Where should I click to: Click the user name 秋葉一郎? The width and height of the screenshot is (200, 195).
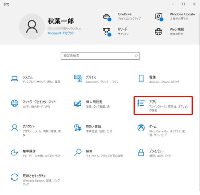pos(61,21)
